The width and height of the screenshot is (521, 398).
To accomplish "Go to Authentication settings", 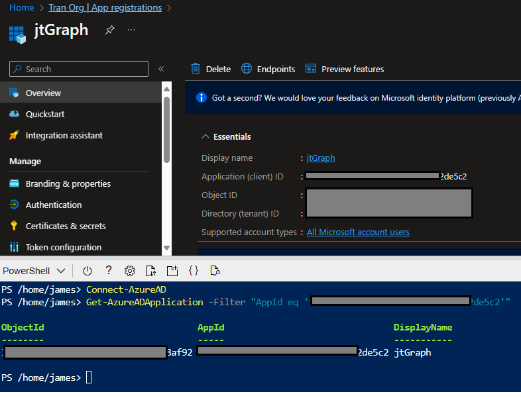I will (54, 205).
